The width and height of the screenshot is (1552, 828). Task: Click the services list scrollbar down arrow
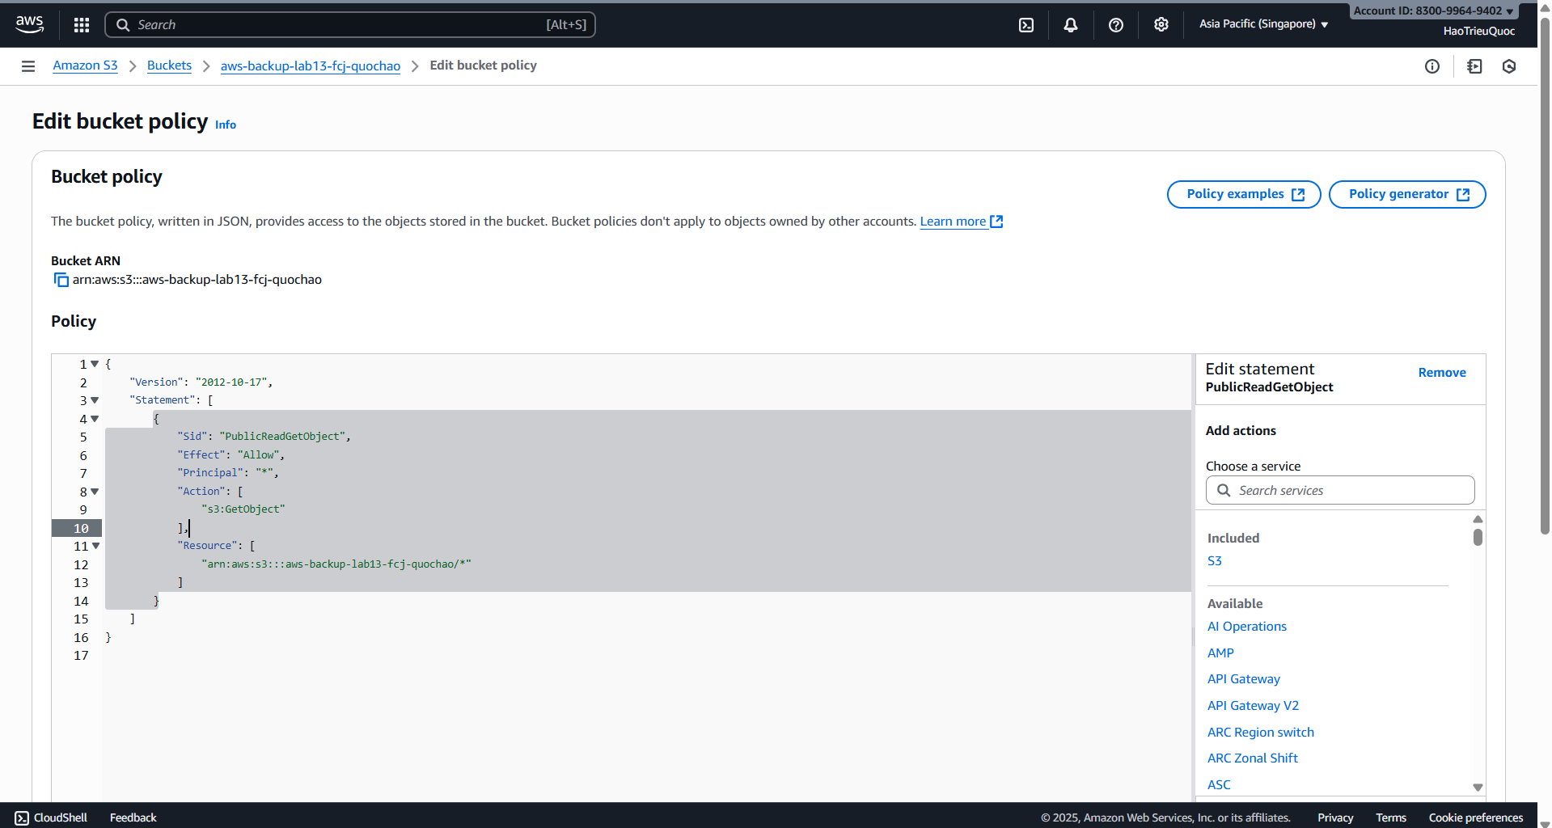(x=1477, y=787)
